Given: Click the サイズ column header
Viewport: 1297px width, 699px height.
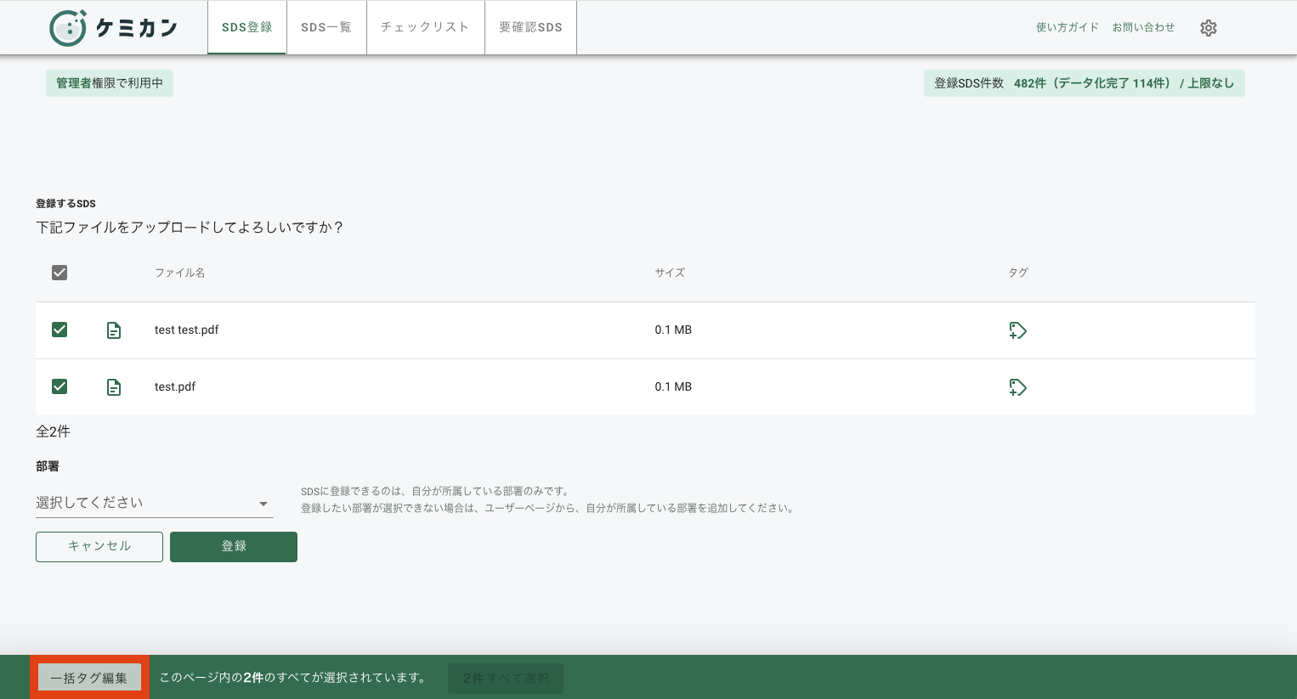Looking at the screenshot, I should (670, 273).
